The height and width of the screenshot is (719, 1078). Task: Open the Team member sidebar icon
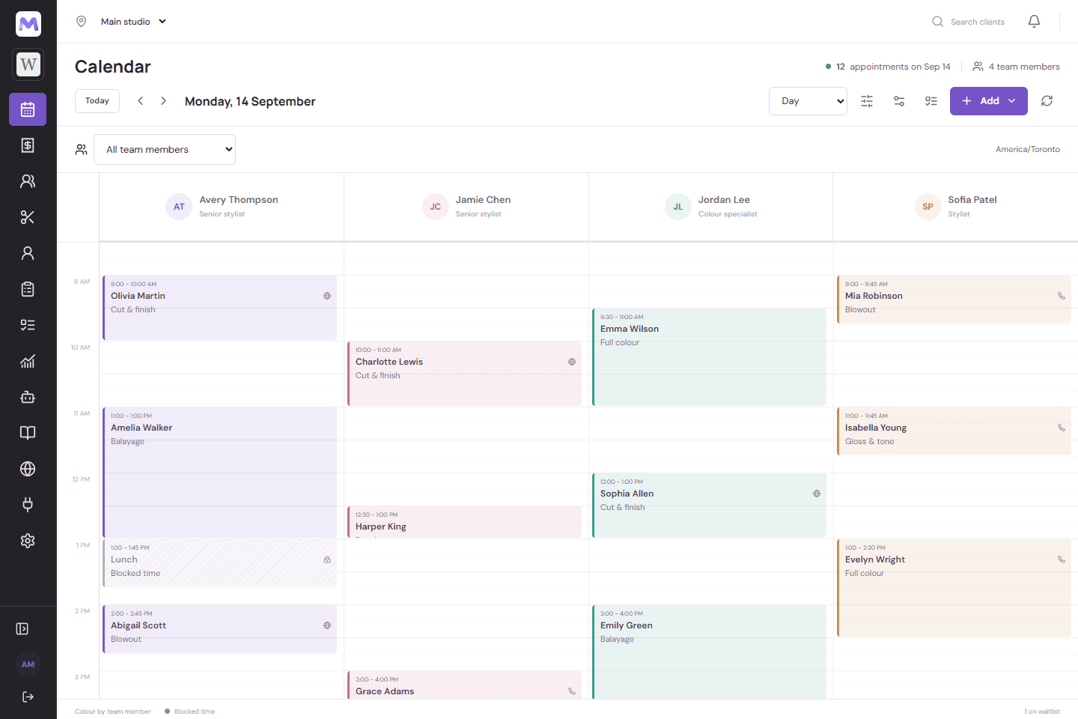tap(28, 253)
